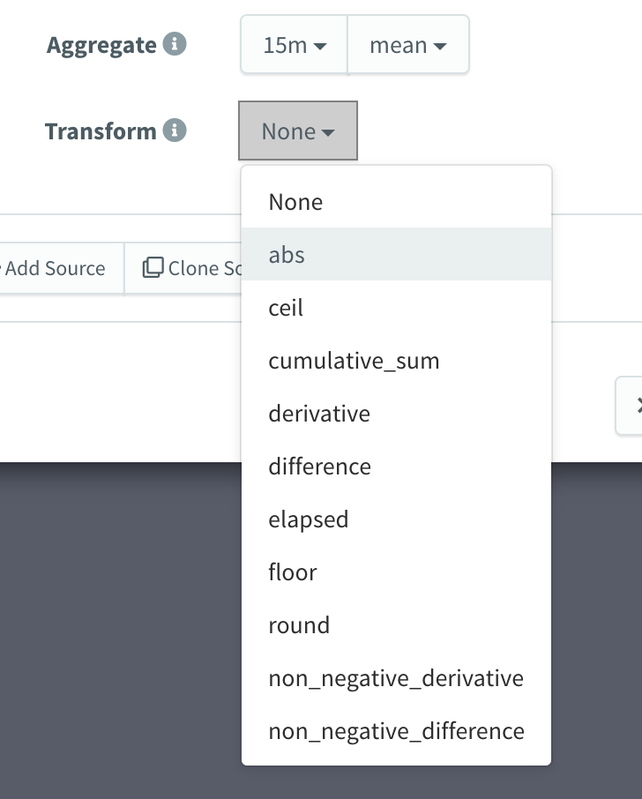Screen dimensions: 642x799
Task: Click the Clone Source copy icon
Action: click(x=153, y=267)
